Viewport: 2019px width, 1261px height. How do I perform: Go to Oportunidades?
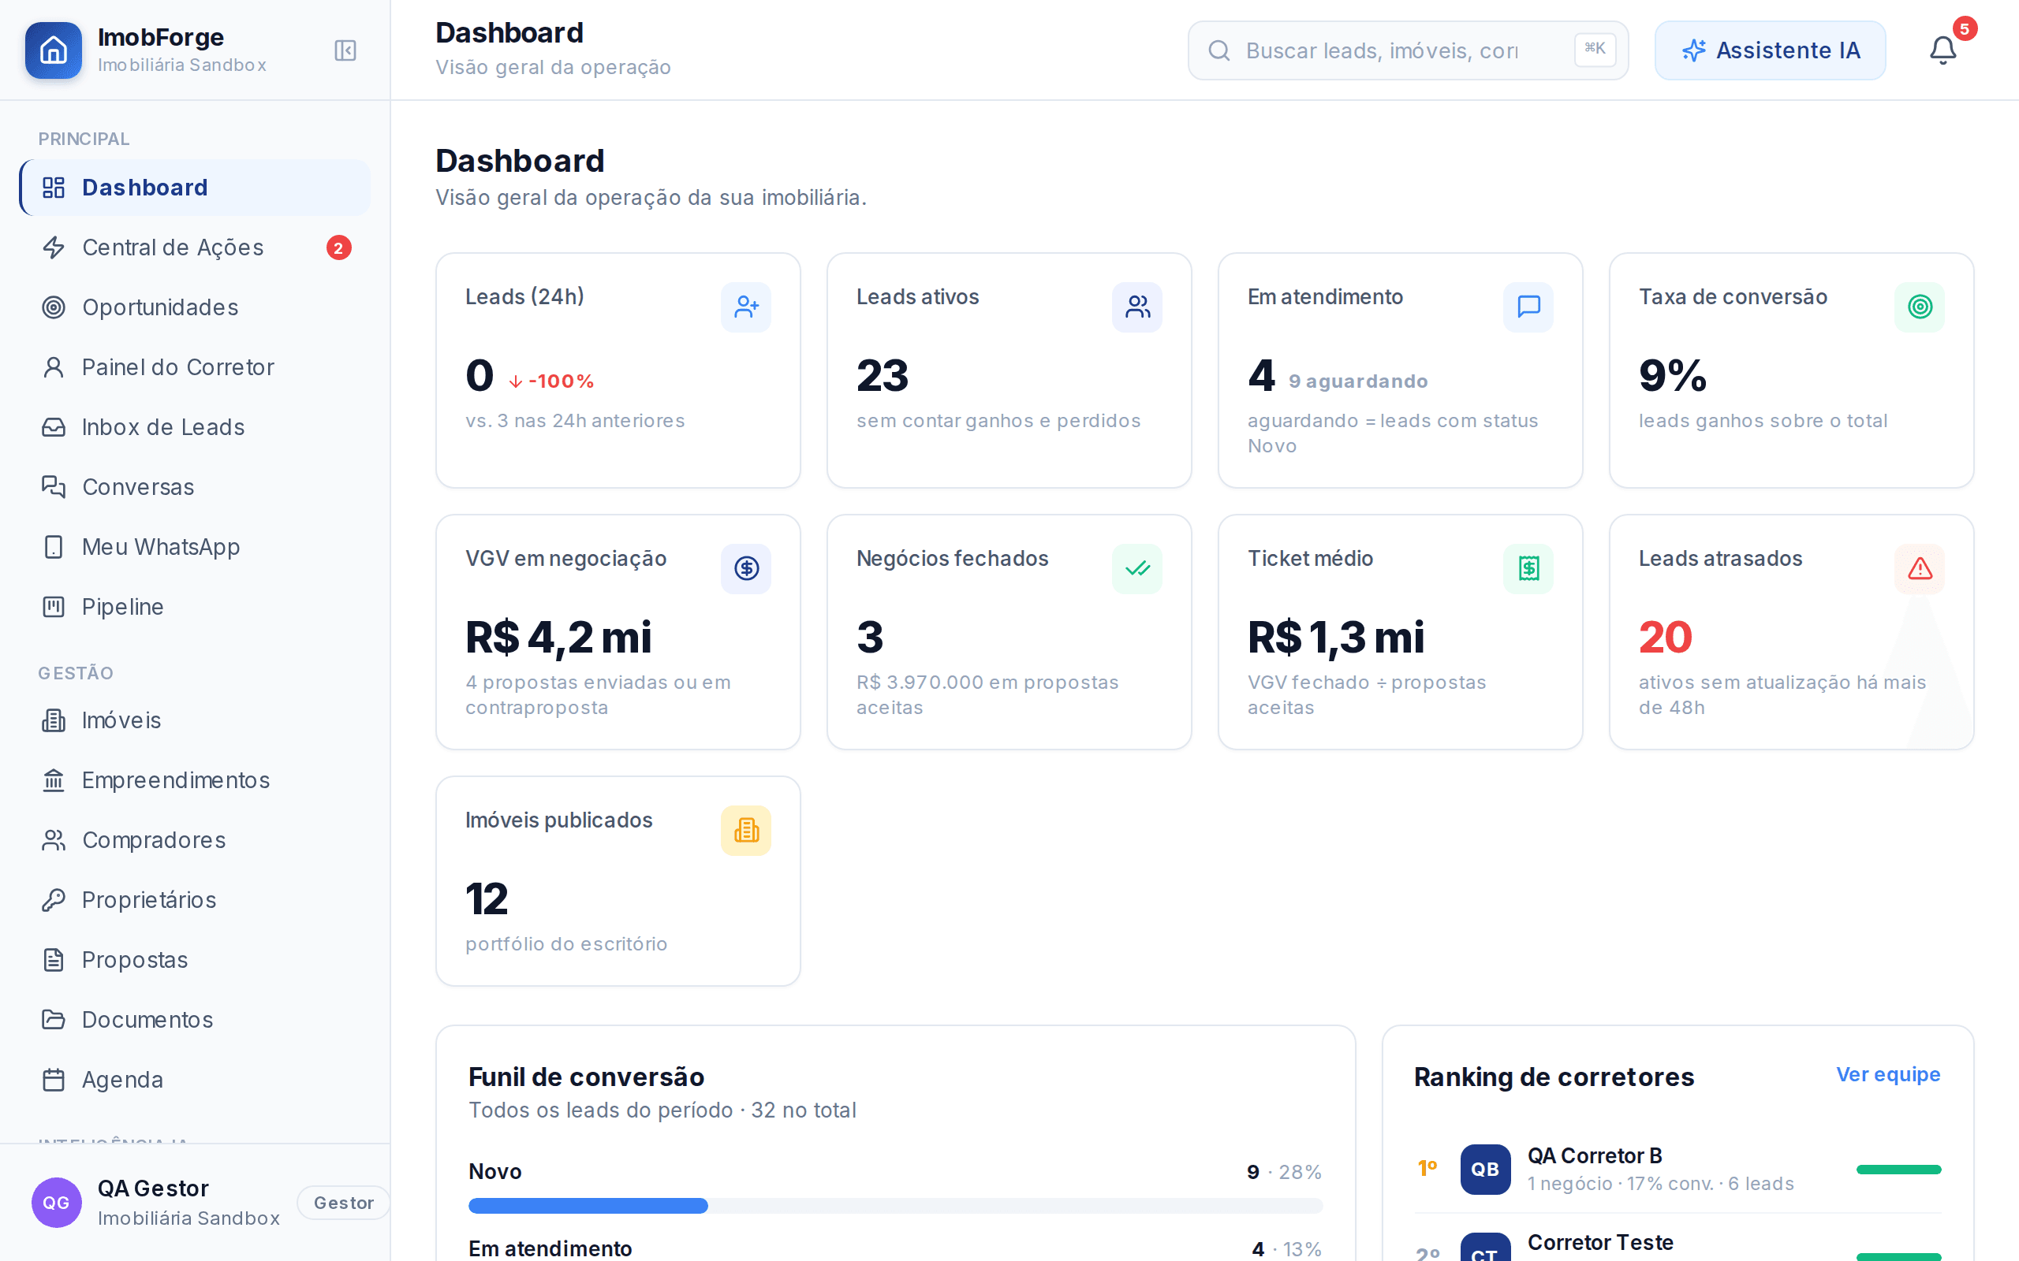pos(194,307)
